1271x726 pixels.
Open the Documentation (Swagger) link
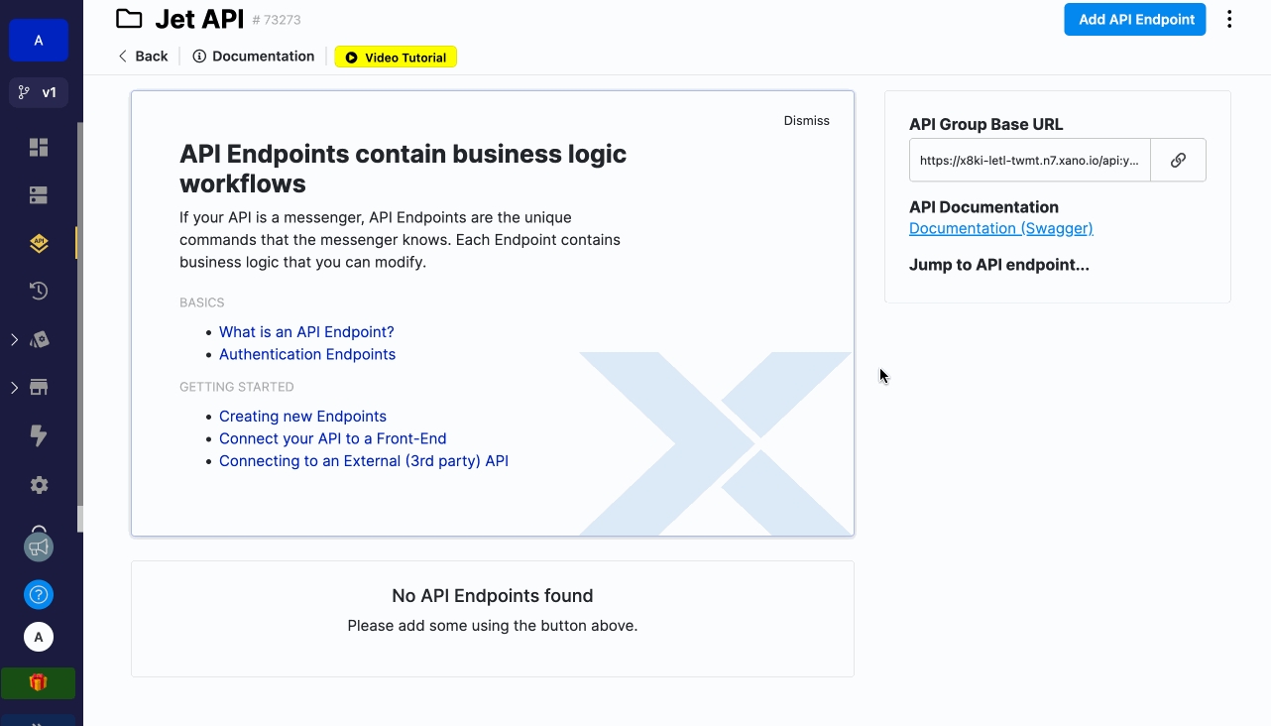pyautogui.click(x=1000, y=228)
